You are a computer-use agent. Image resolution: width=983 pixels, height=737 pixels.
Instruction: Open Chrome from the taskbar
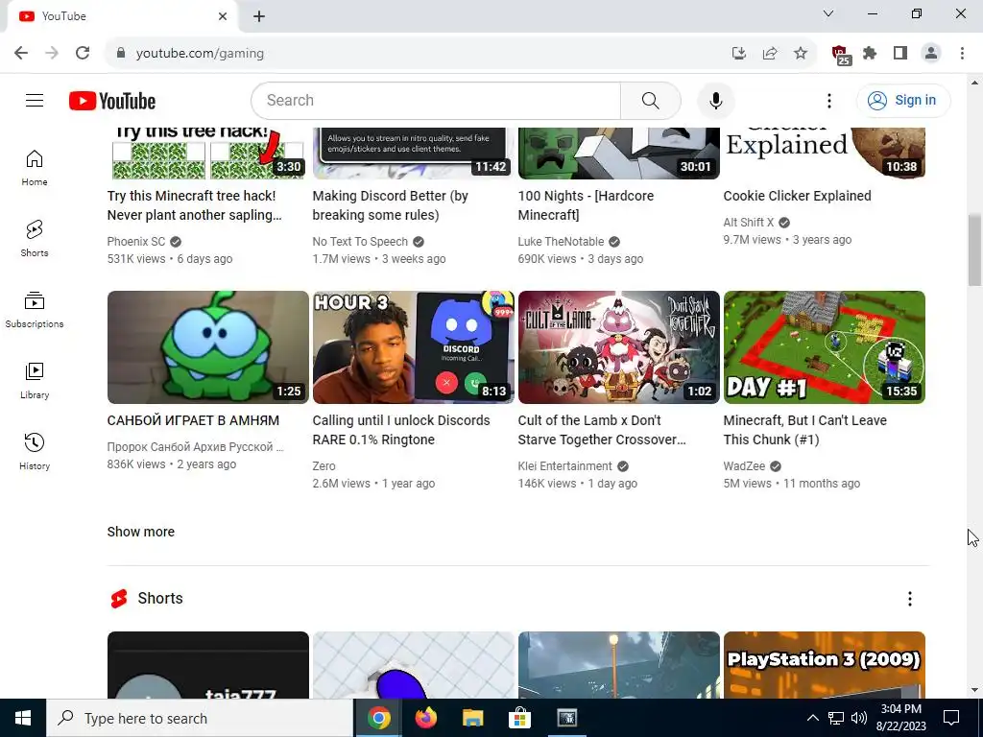pos(378,718)
